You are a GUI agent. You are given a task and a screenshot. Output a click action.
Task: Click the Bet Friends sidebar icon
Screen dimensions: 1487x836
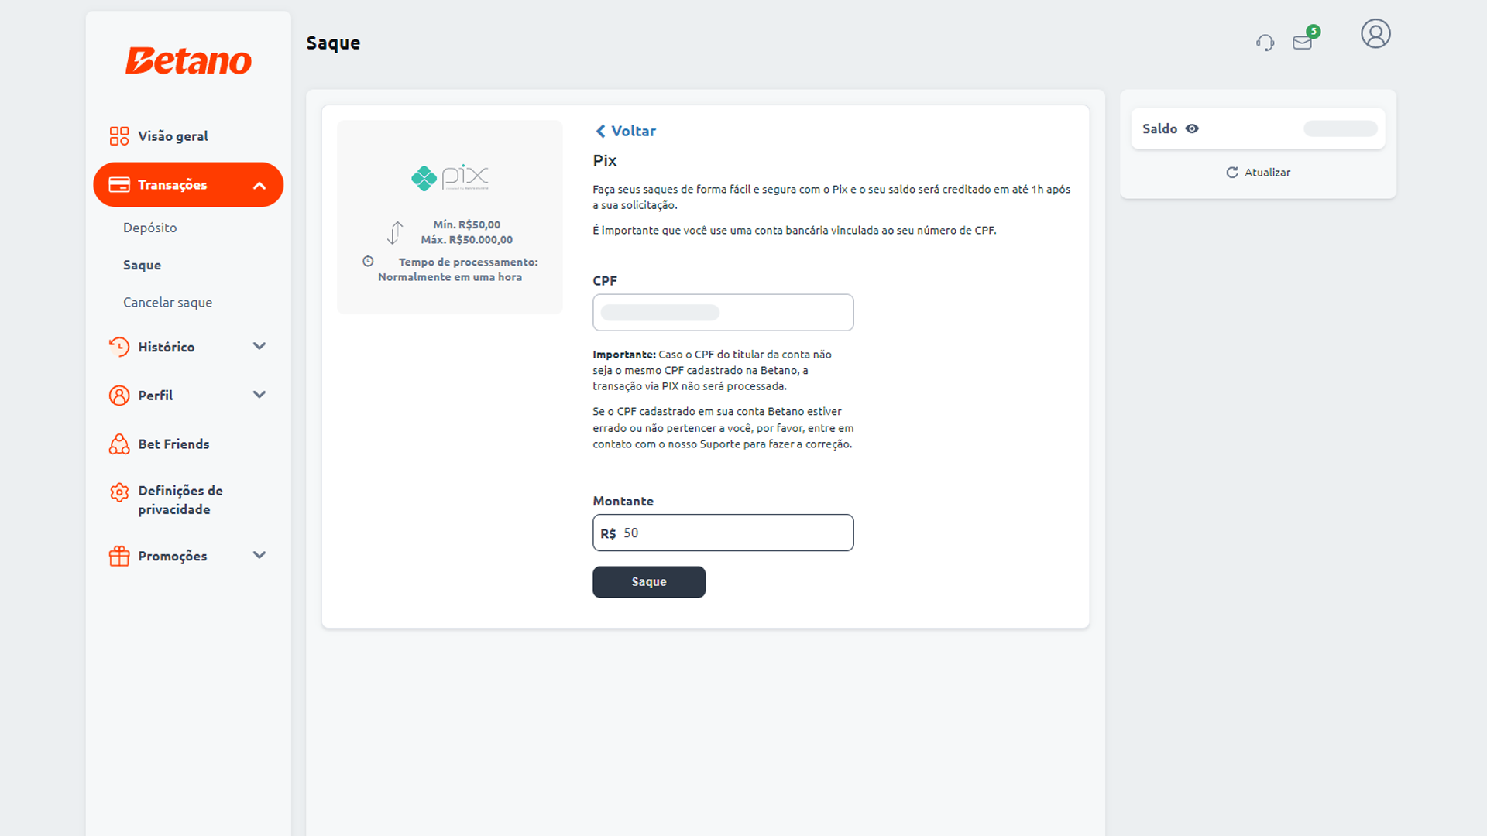[x=118, y=444]
